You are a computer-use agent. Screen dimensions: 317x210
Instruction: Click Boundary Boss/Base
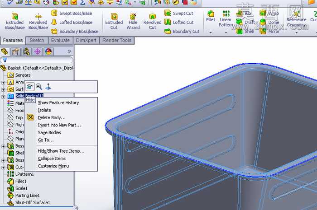tap(75, 32)
